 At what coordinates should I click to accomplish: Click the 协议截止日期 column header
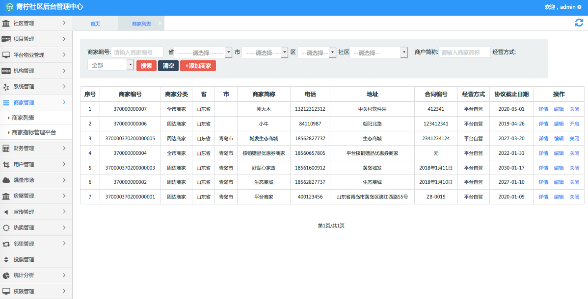tap(511, 94)
